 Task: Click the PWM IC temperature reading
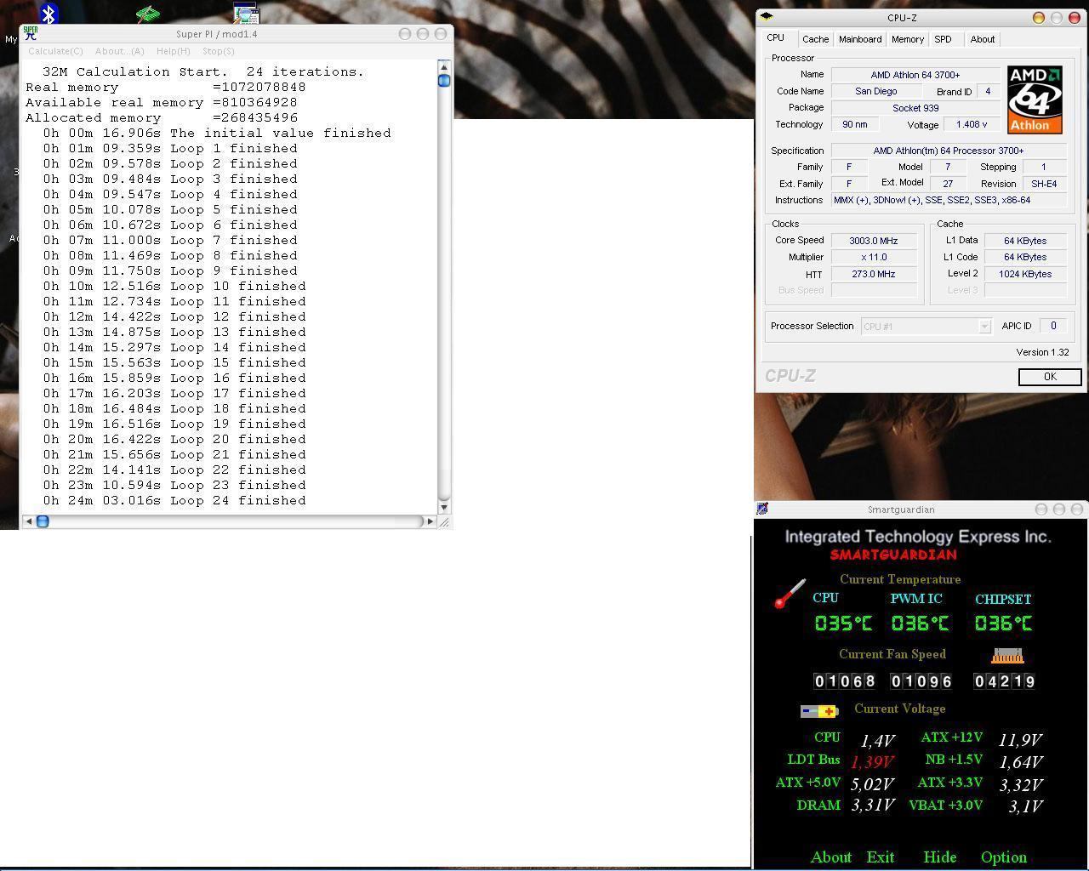[920, 623]
